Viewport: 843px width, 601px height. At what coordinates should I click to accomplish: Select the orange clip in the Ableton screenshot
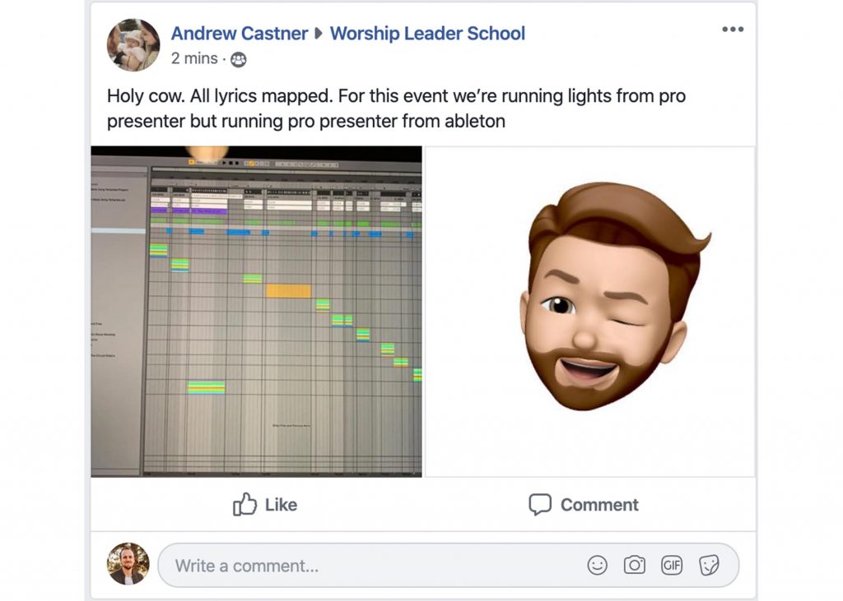288,291
